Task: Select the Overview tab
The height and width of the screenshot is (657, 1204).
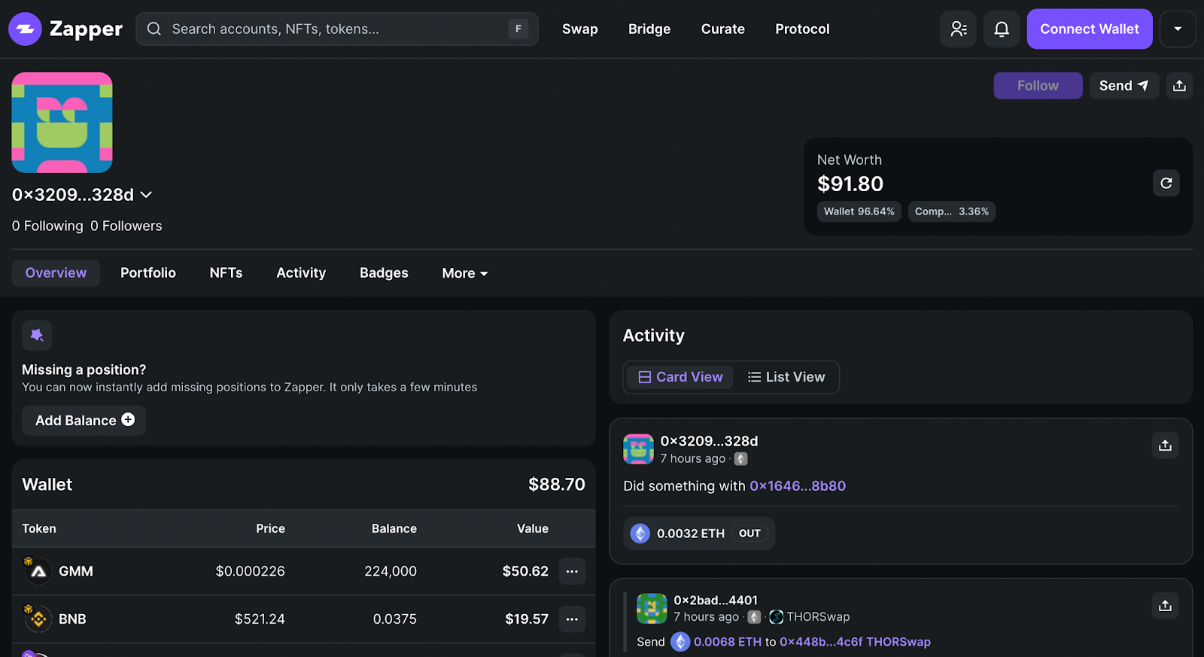Action: pyautogui.click(x=56, y=273)
